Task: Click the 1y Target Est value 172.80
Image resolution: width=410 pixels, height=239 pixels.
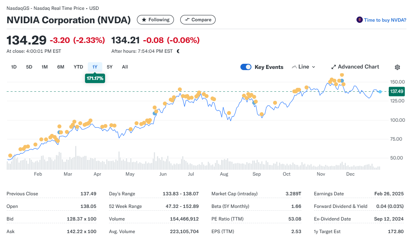Action: click(x=396, y=232)
